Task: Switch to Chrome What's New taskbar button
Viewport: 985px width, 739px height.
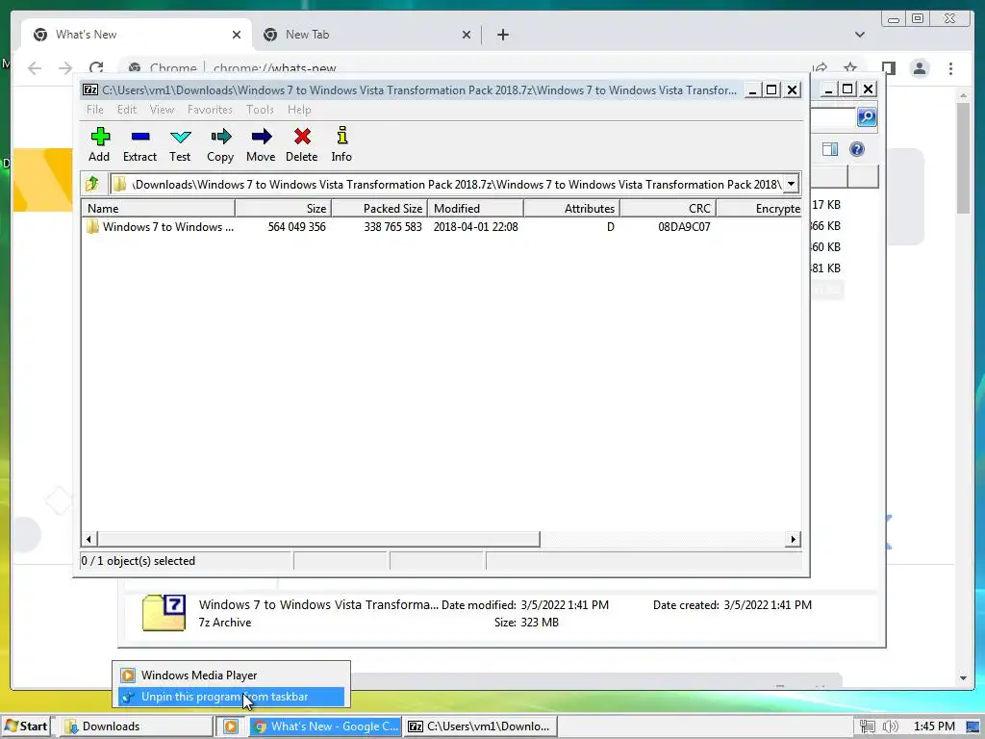Action: (327, 726)
